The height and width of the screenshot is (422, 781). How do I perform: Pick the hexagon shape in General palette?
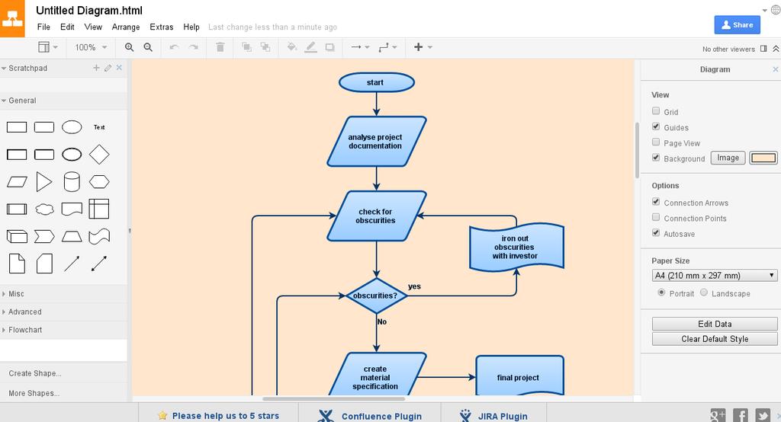pyautogui.click(x=99, y=181)
